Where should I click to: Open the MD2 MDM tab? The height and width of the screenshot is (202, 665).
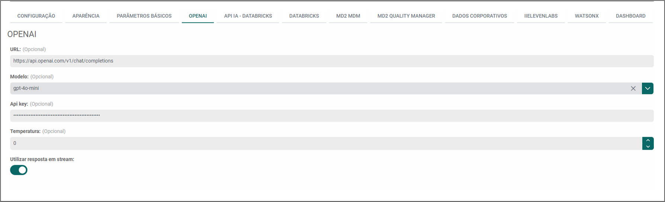(x=348, y=16)
